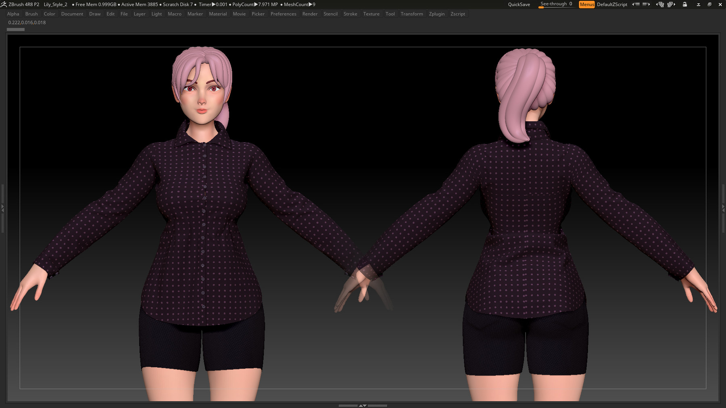Expand the right tray divider arrow
The image size is (726, 408).
coord(723,208)
